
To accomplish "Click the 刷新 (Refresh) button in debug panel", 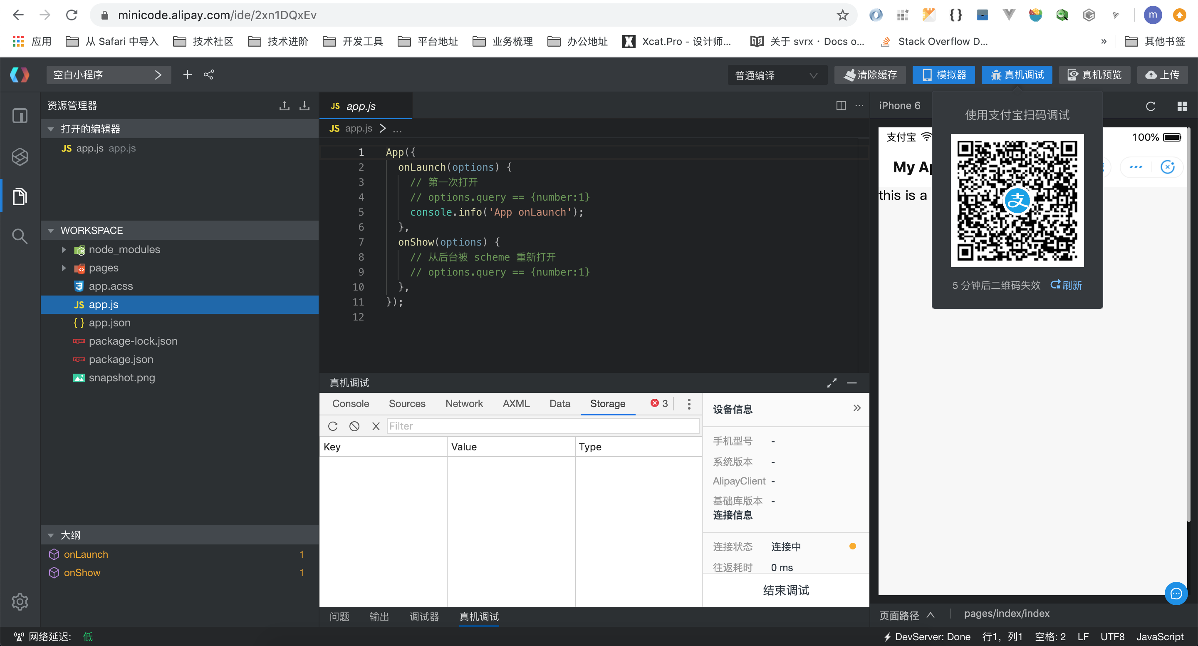I will click(x=1068, y=285).
